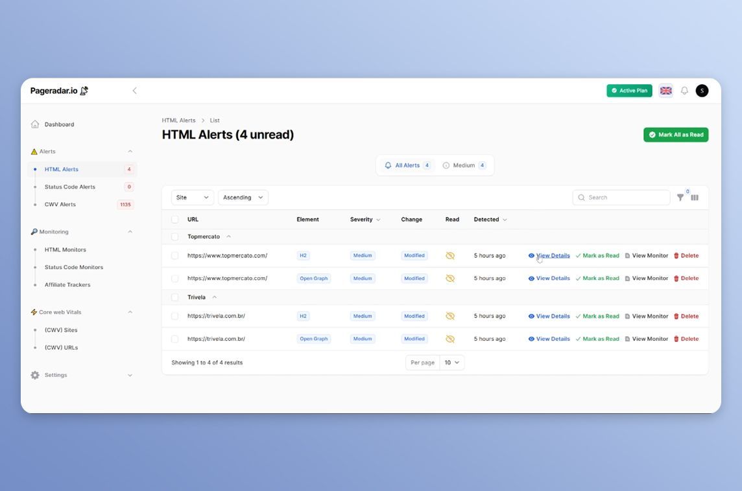742x491 pixels.
Task: Collapse the sidebar using the chevron arrow
Action: (x=134, y=90)
